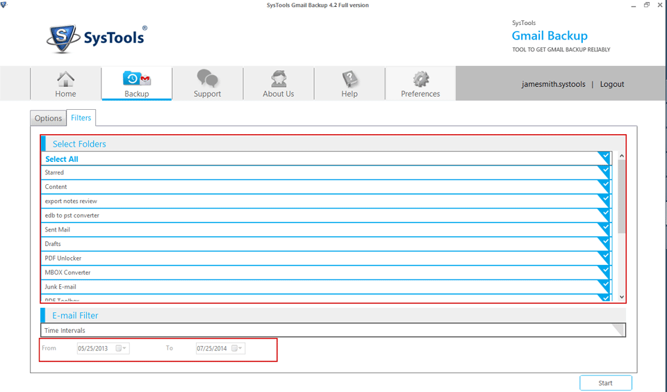Open the Backup camera-mail icon
Viewport: 667px width, 392px height.
137,79
